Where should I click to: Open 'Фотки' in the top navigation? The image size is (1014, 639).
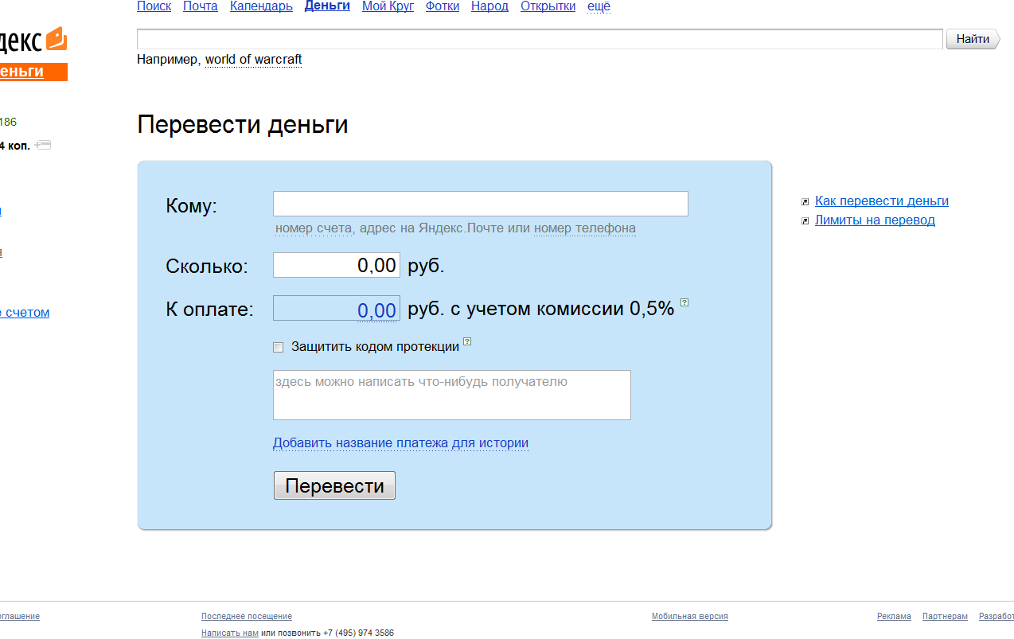(443, 6)
